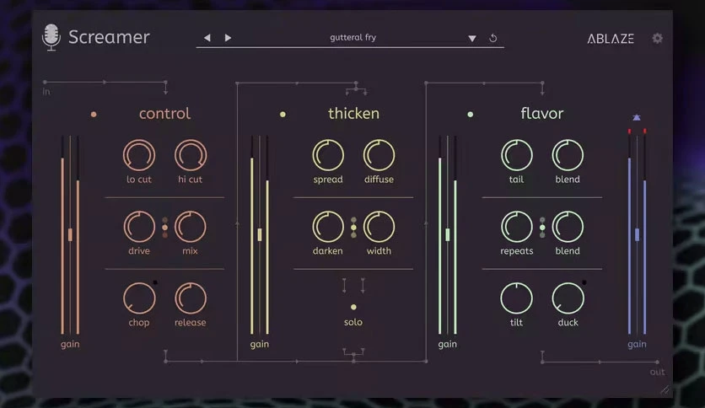Toggle the control section power dot

[x=94, y=114]
